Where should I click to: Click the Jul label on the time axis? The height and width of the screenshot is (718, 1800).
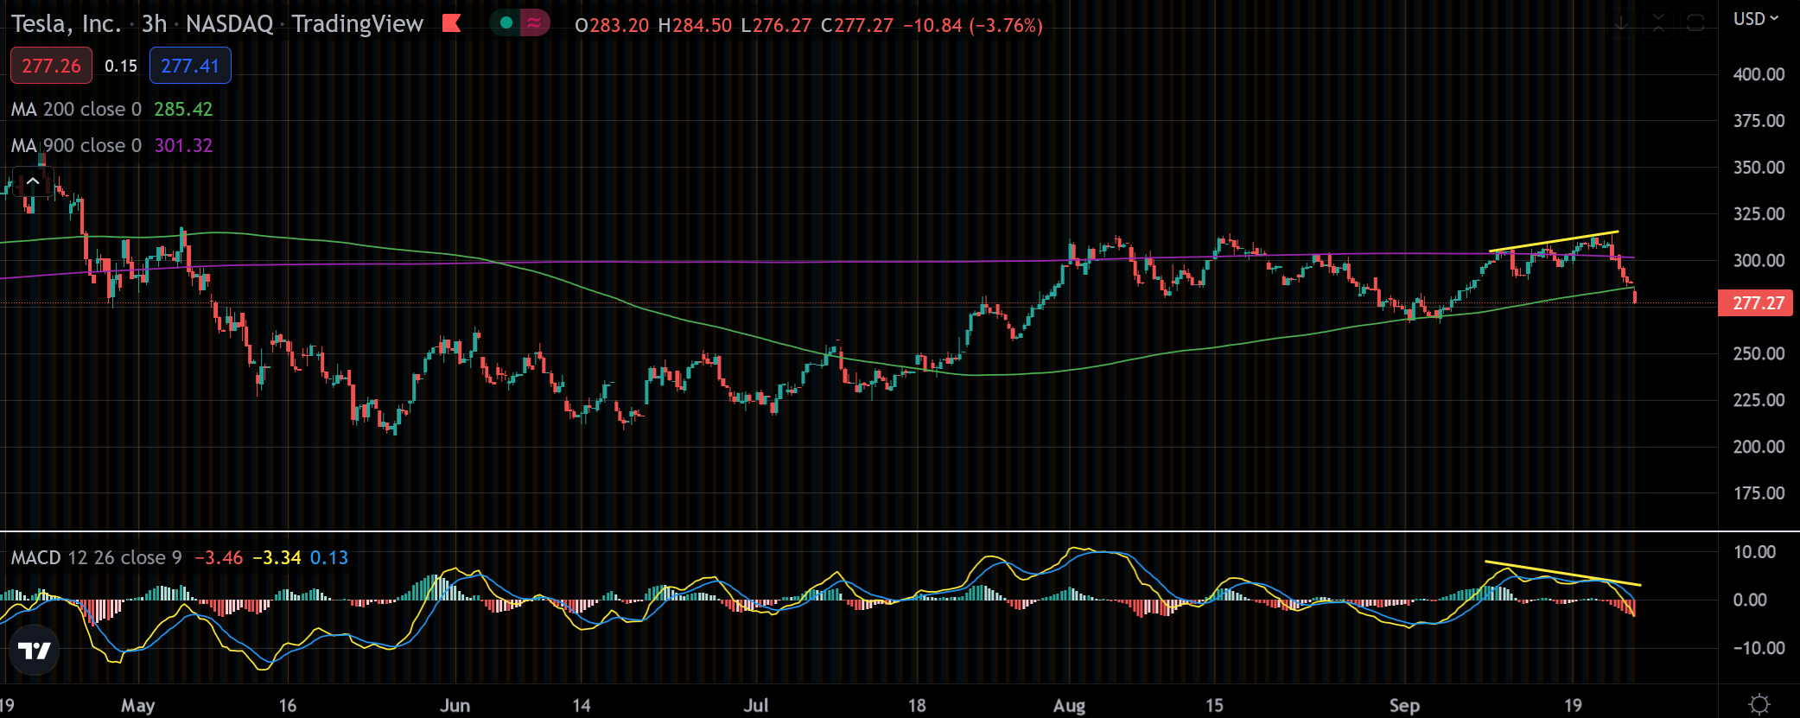pos(756,705)
